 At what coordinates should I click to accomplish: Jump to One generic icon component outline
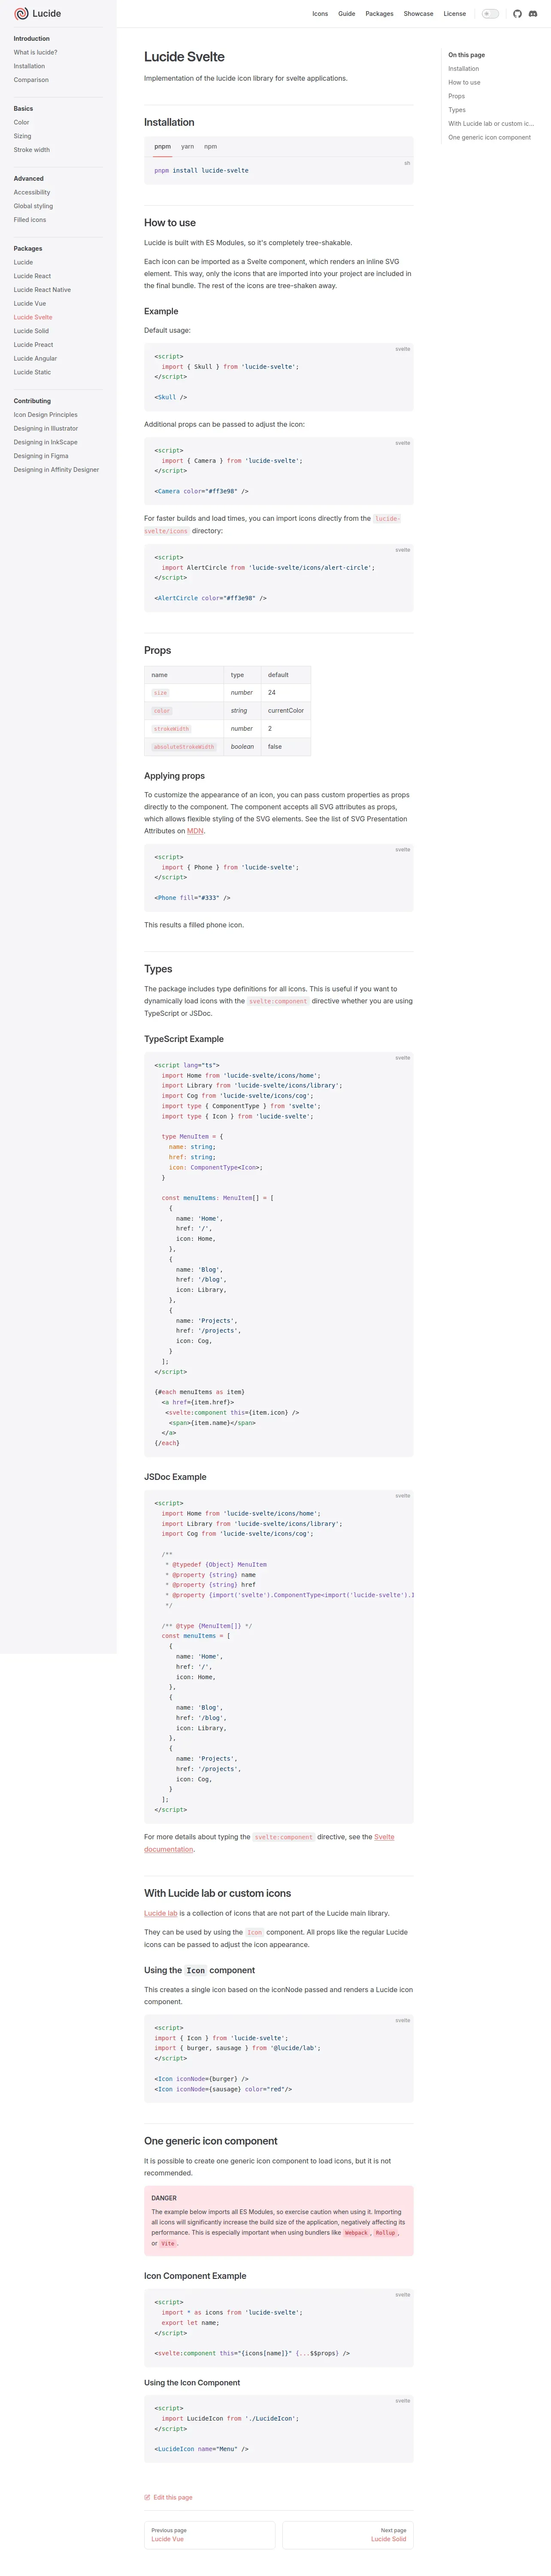(489, 138)
